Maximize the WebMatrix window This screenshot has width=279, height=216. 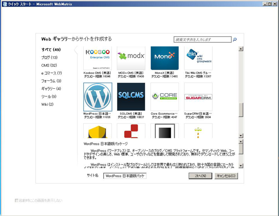tap(270, 4)
